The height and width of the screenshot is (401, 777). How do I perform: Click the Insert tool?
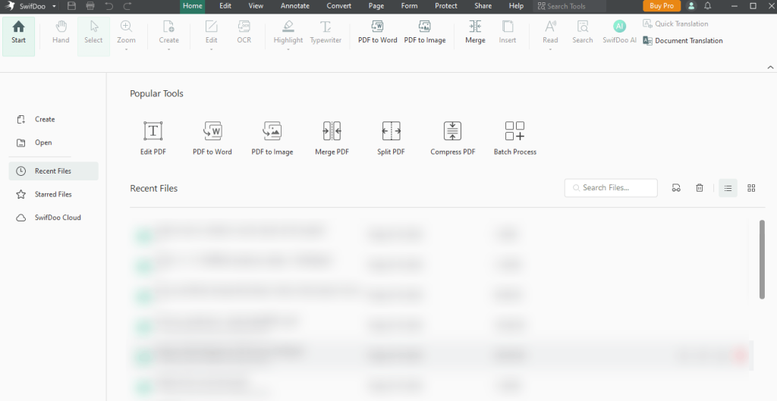pos(508,33)
